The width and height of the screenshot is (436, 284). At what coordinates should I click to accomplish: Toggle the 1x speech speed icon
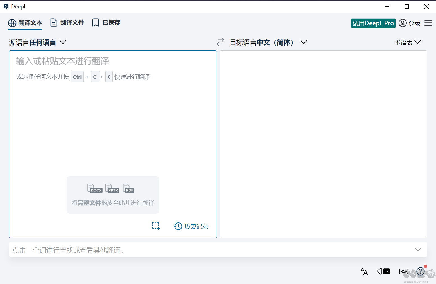pos(384,271)
